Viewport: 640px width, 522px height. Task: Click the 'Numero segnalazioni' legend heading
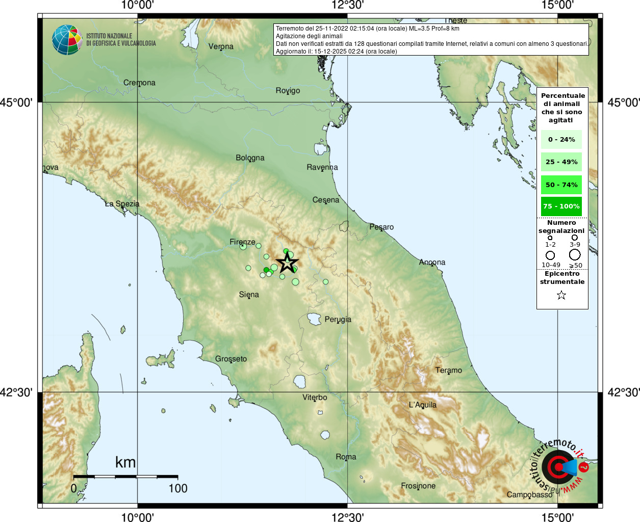tap(561, 227)
